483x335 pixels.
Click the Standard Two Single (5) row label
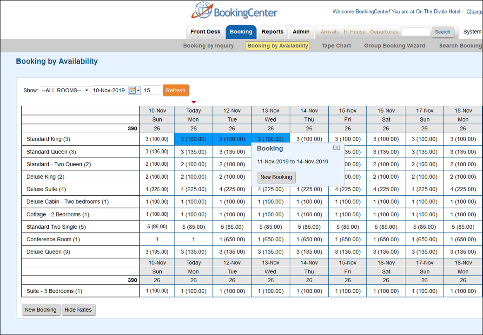tap(56, 227)
